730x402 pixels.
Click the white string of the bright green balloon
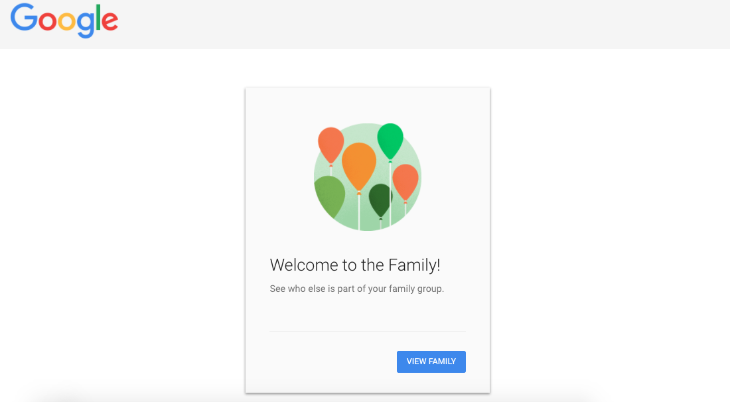point(390,192)
